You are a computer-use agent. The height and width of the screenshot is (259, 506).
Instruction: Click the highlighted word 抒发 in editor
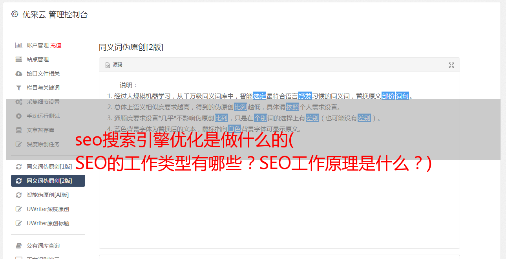point(305,96)
